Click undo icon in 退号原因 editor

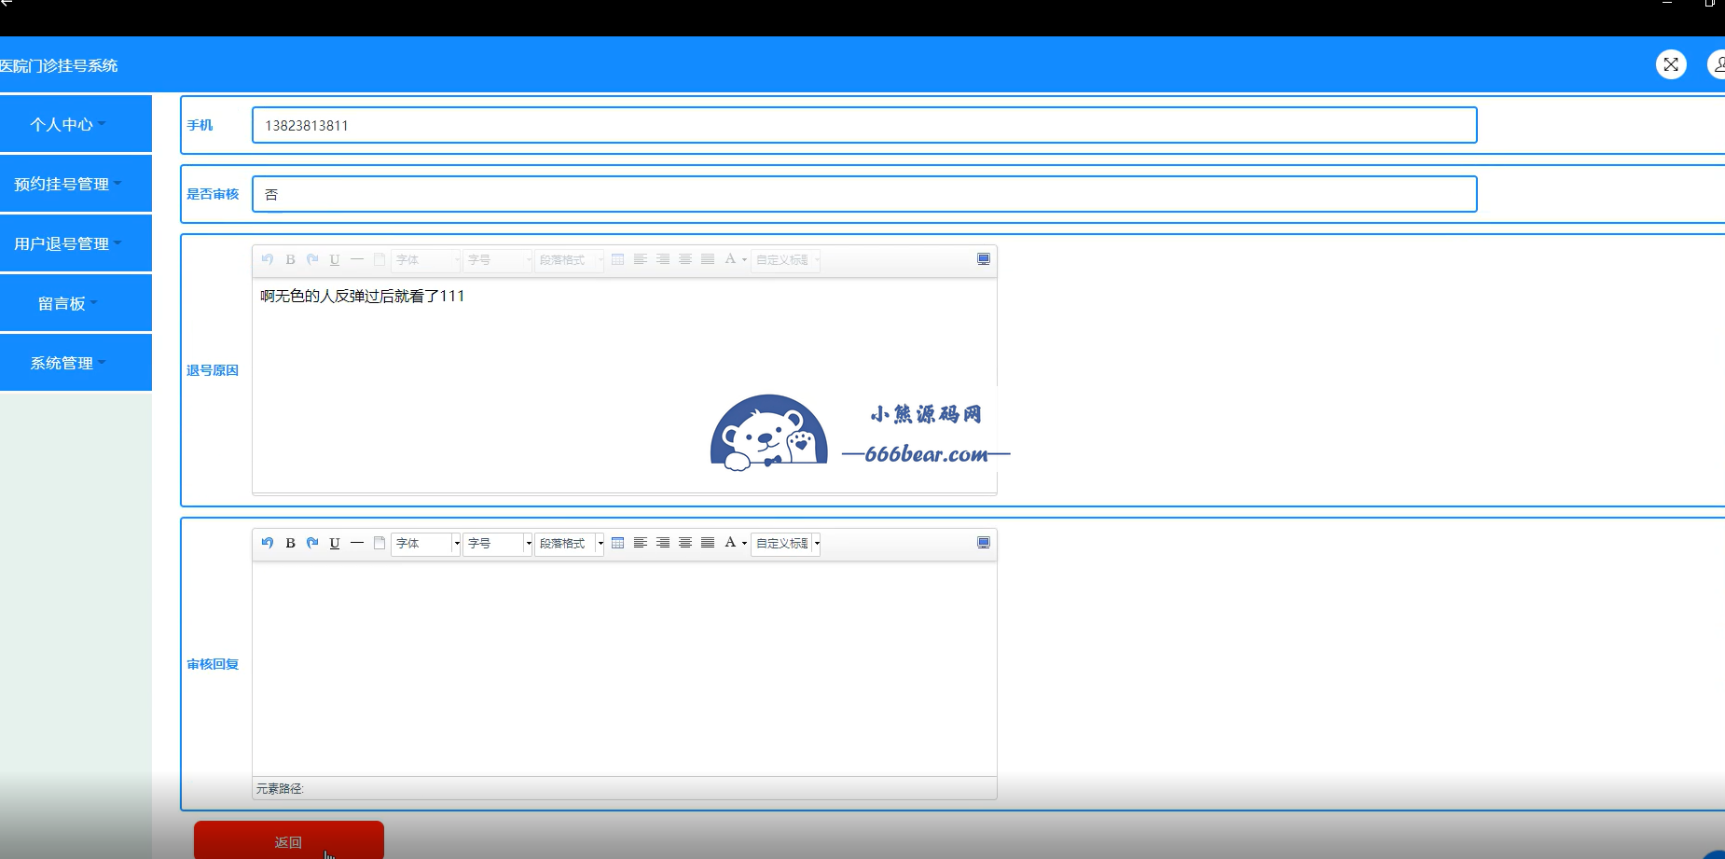268,259
